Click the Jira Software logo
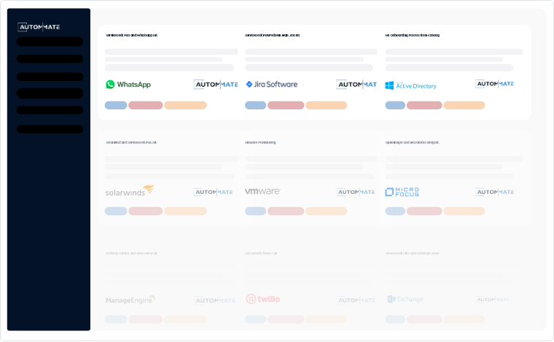The width and height of the screenshot is (554, 342). click(x=271, y=85)
